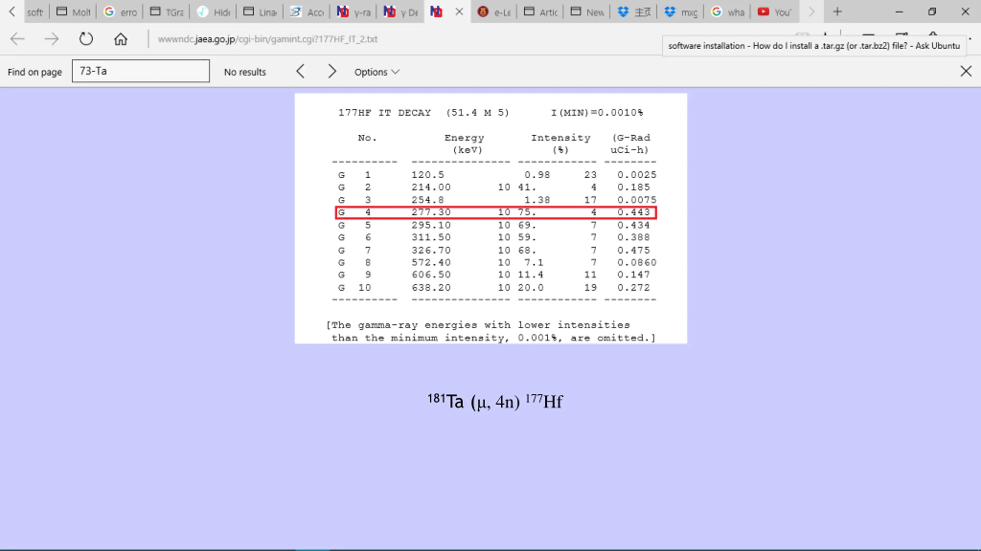The width and height of the screenshot is (981, 551).
Task: Switch to the 'e-Le' tab
Action: [494, 12]
